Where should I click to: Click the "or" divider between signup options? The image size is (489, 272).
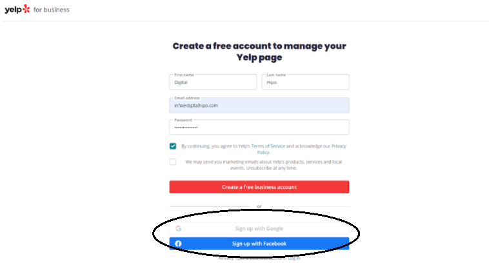pyautogui.click(x=259, y=207)
